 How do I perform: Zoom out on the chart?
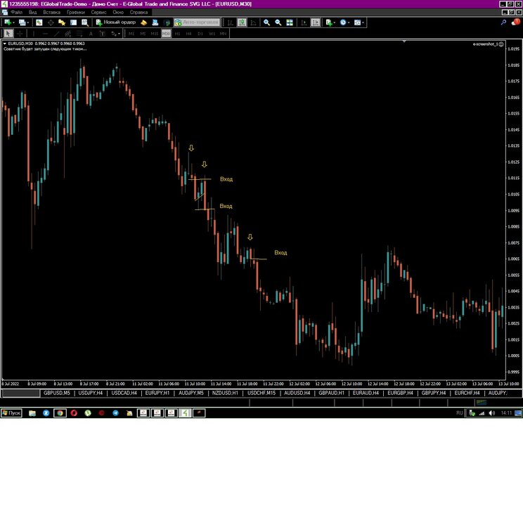point(278,22)
